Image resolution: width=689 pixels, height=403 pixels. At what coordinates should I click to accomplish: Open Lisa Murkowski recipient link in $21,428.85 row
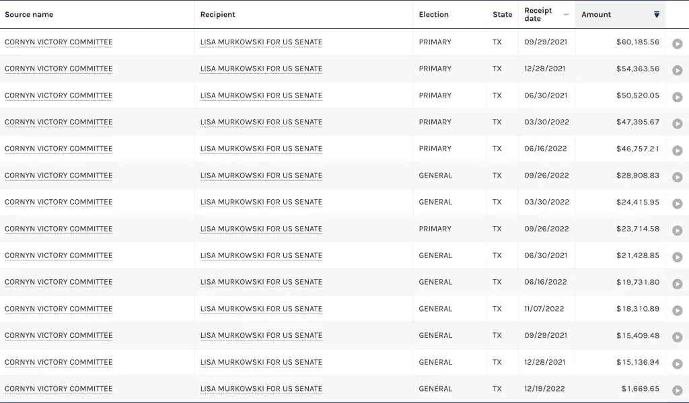coord(261,256)
